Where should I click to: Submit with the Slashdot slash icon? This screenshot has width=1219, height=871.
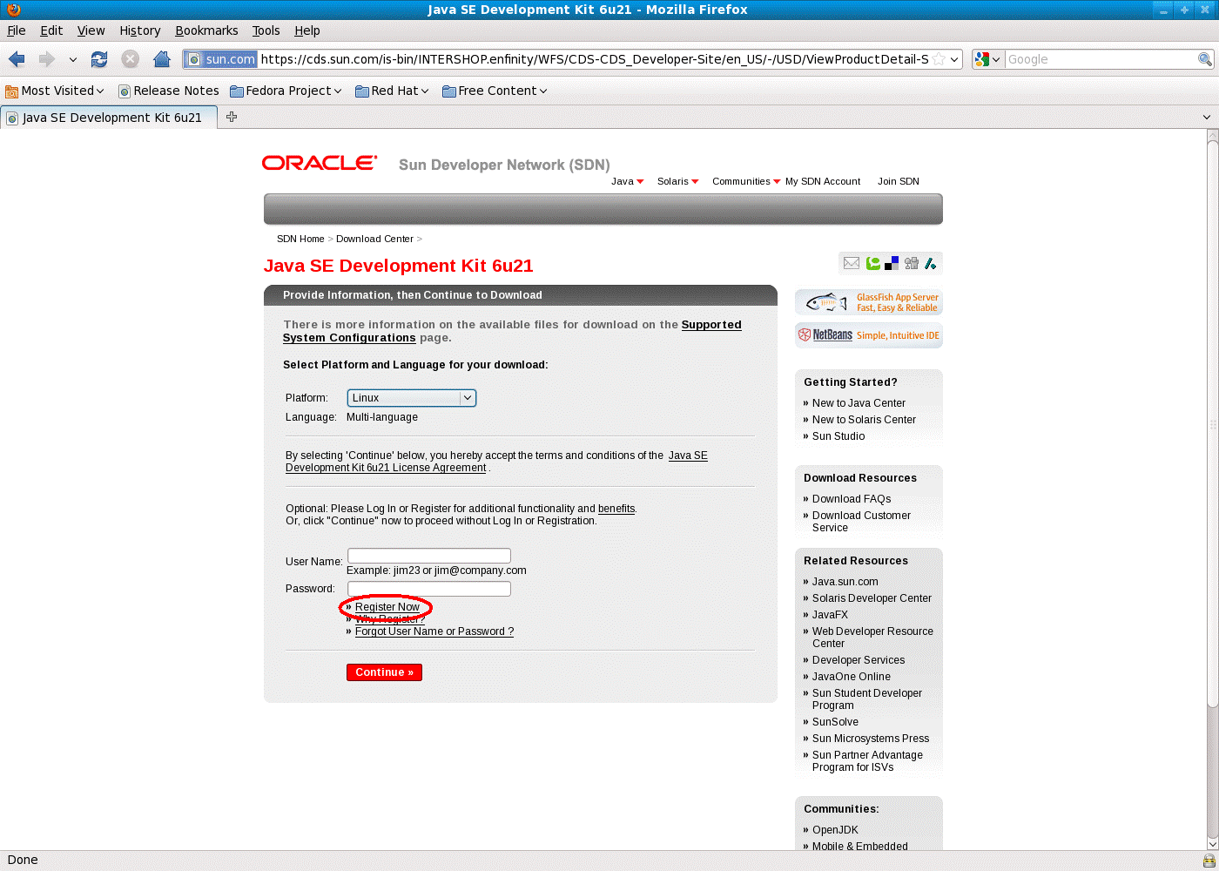931,263
